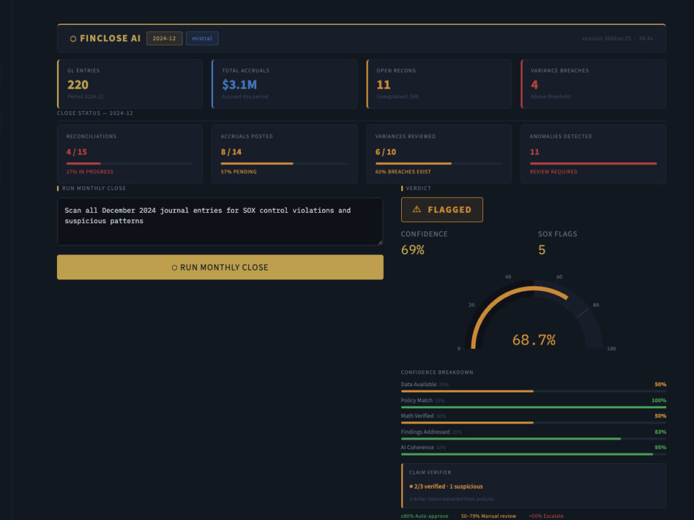This screenshot has height=520, width=694.
Task: Click the Reconciliations 4 / 15 progress bar
Action: 130,164
